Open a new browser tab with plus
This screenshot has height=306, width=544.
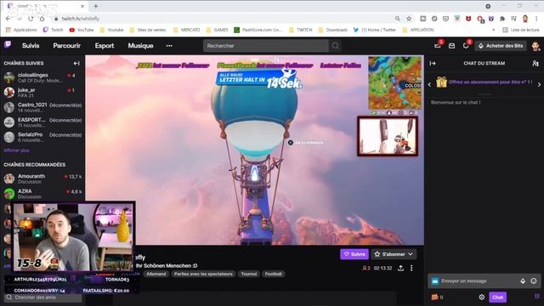[x=96, y=6]
